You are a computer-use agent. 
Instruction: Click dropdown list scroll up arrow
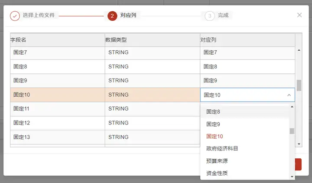292,107
